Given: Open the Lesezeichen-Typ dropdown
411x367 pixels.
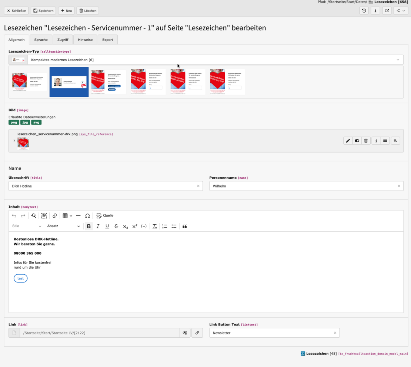Looking at the screenshot, I should pyautogui.click(x=215, y=60).
